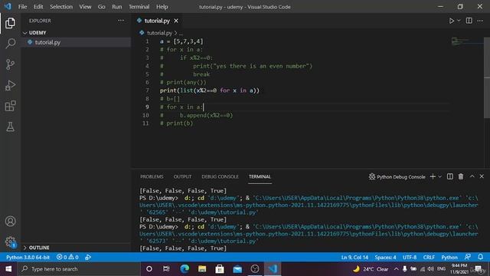The image size is (490, 276).
Task: Click the editor minimap preview
Action: point(467,41)
